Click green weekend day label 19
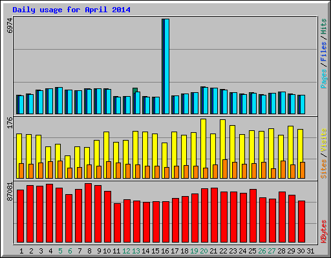 click(x=194, y=251)
